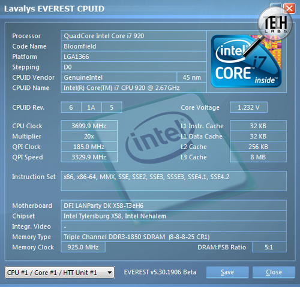
Task: Click the Core Voltage label
Action: [200, 107]
